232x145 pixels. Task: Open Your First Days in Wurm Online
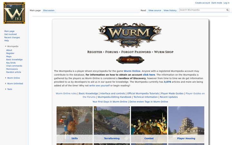click(110, 101)
